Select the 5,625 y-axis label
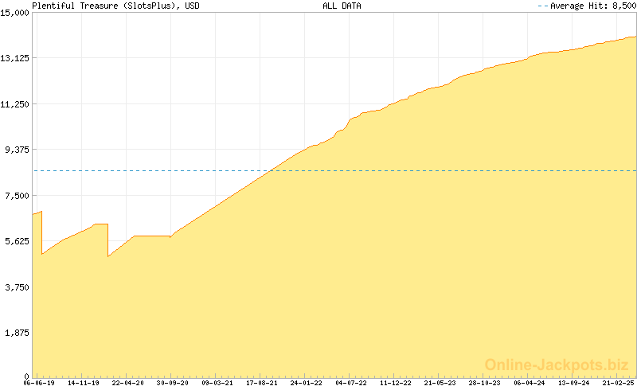 point(17,241)
